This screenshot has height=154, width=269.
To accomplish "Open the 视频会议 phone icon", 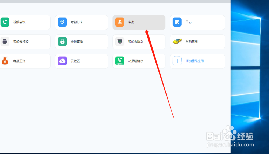I will point(5,22).
